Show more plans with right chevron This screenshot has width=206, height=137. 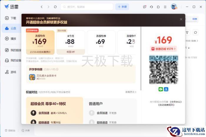click(x=134, y=41)
